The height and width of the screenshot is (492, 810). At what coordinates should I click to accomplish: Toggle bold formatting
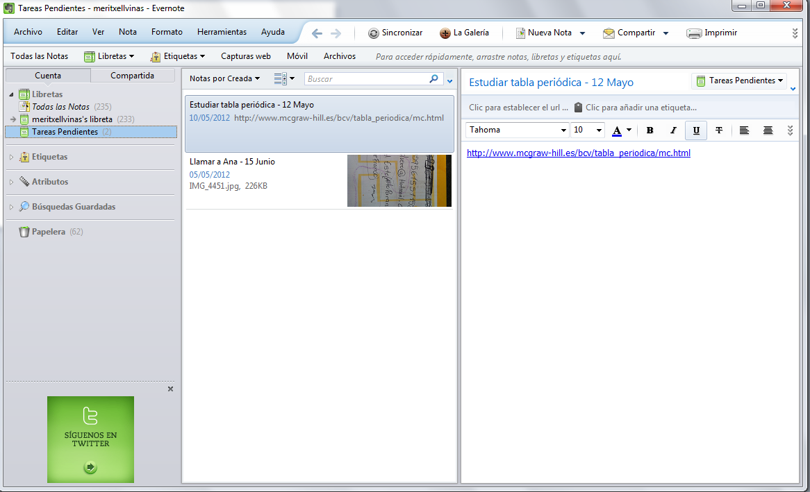pyautogui.click(x=650, y=130)
